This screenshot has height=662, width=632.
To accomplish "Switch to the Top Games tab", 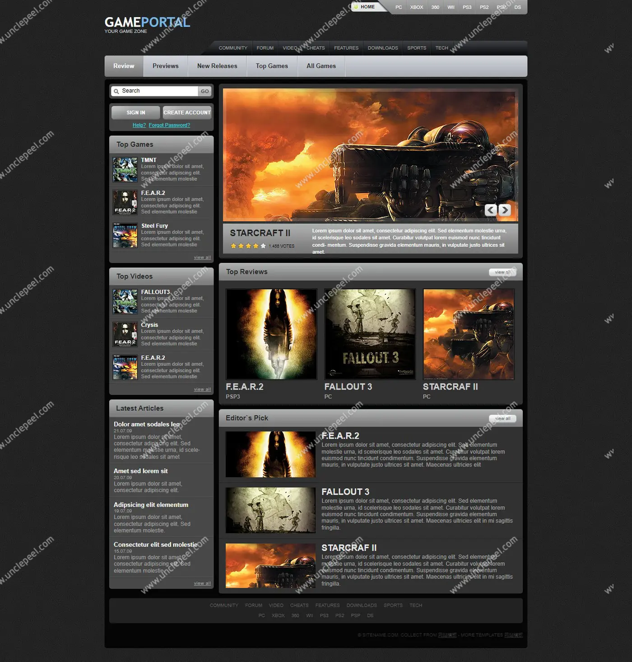I will [x=272, y=66].
